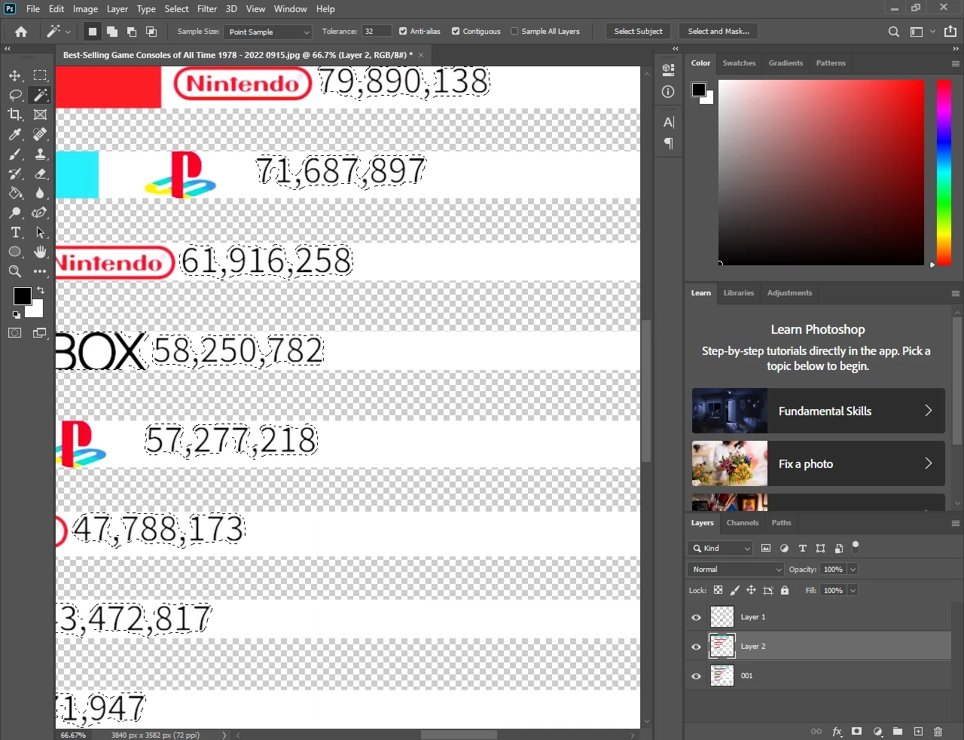Open Fix a photo tutorial

(x=819, y=463)
